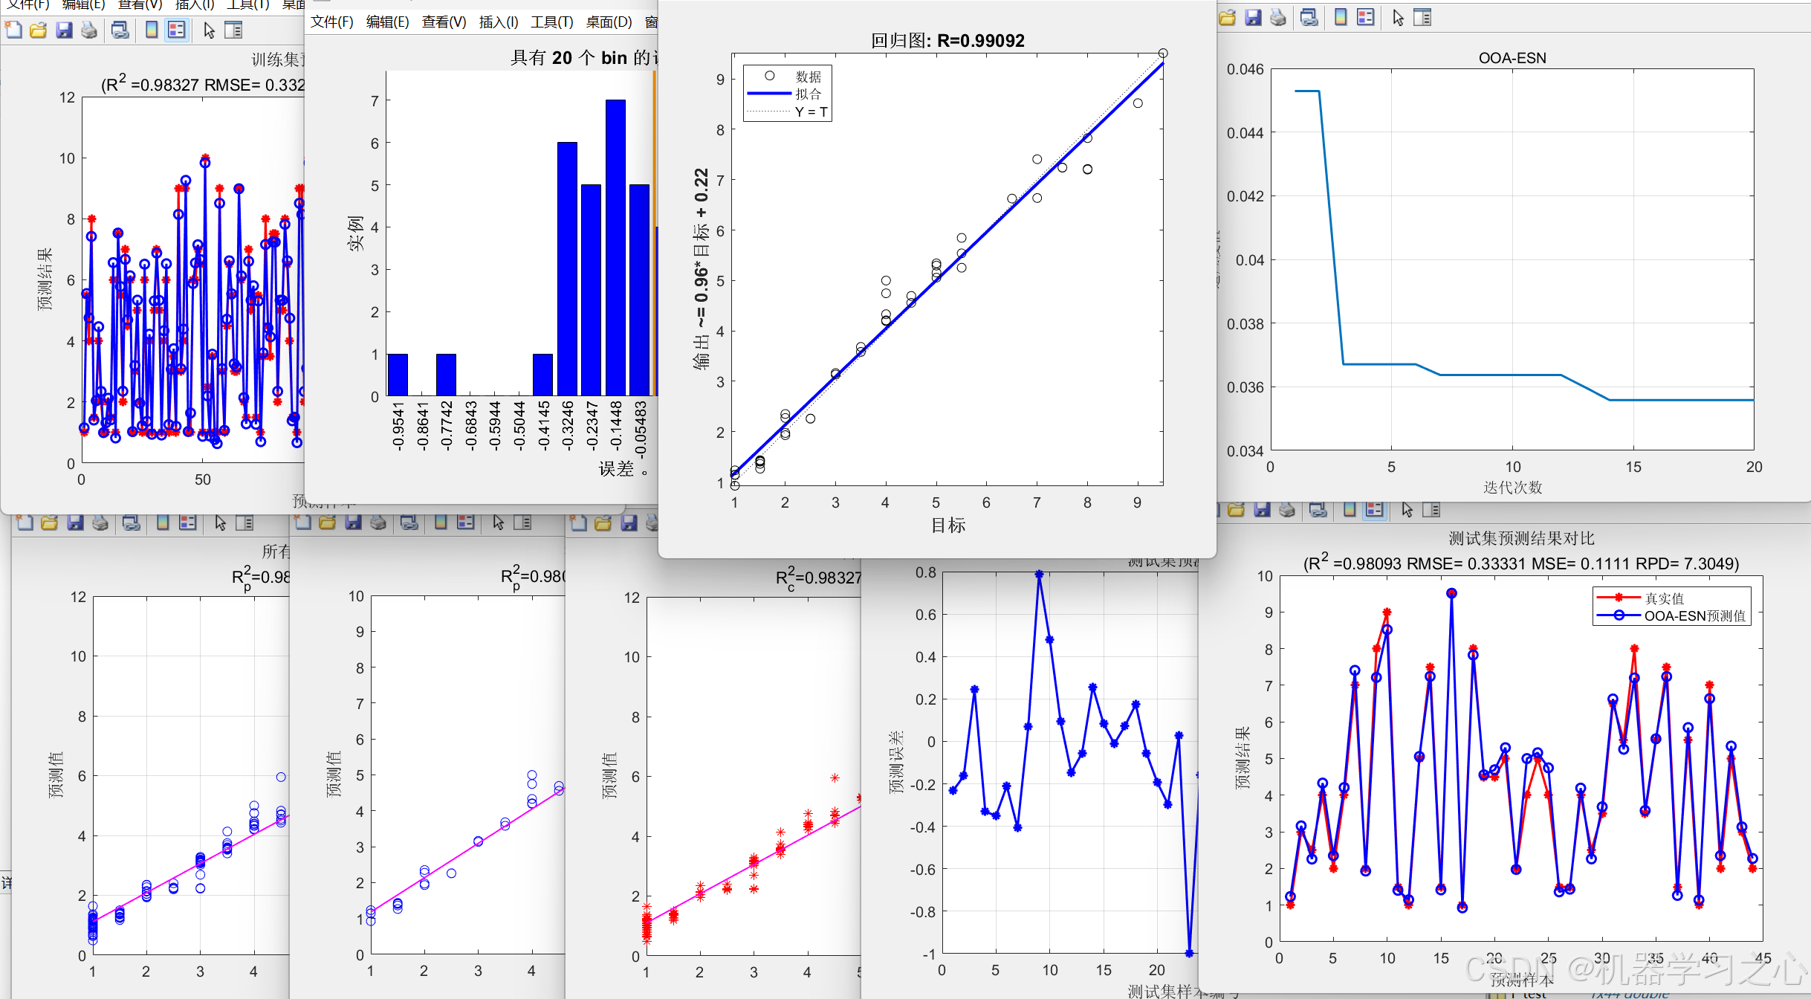The width and height of the screenshot is (1811, 999).
Task: Open file icon in red scatter window
Action: [603, 523]
